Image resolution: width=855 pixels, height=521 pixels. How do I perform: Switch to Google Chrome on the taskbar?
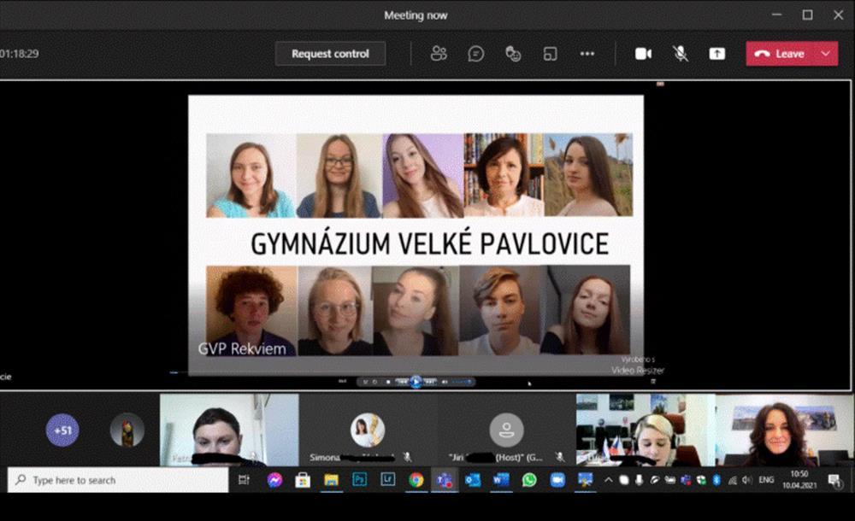(416, 480)
